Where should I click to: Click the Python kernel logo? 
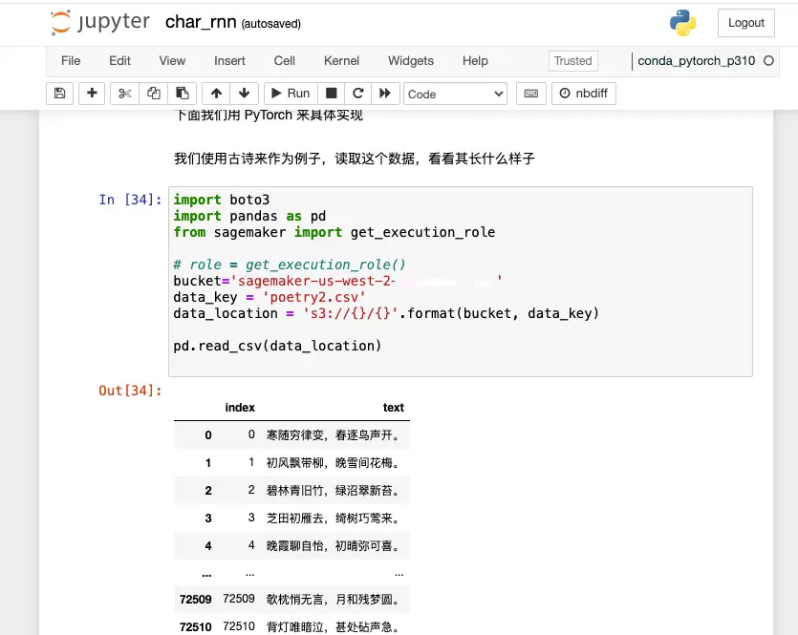click(x=682, y=23)
